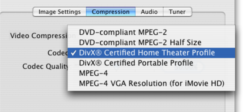The width and height of the screenshot is (243, 112).
Task: Pick MPEG-4 VGA Resolution for iMovie HD
Action: (152, 83)
